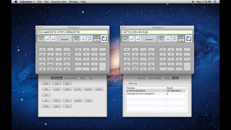Select bin mode in right calculator
231x130 pixels.
coord(132,38)
